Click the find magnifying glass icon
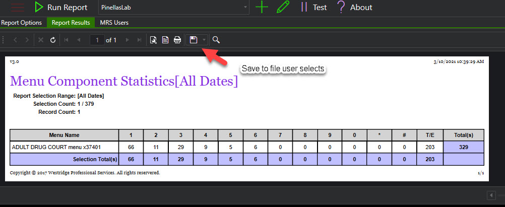Image resolution: width=505 pixels, height=207 pixels. (216, 40)
